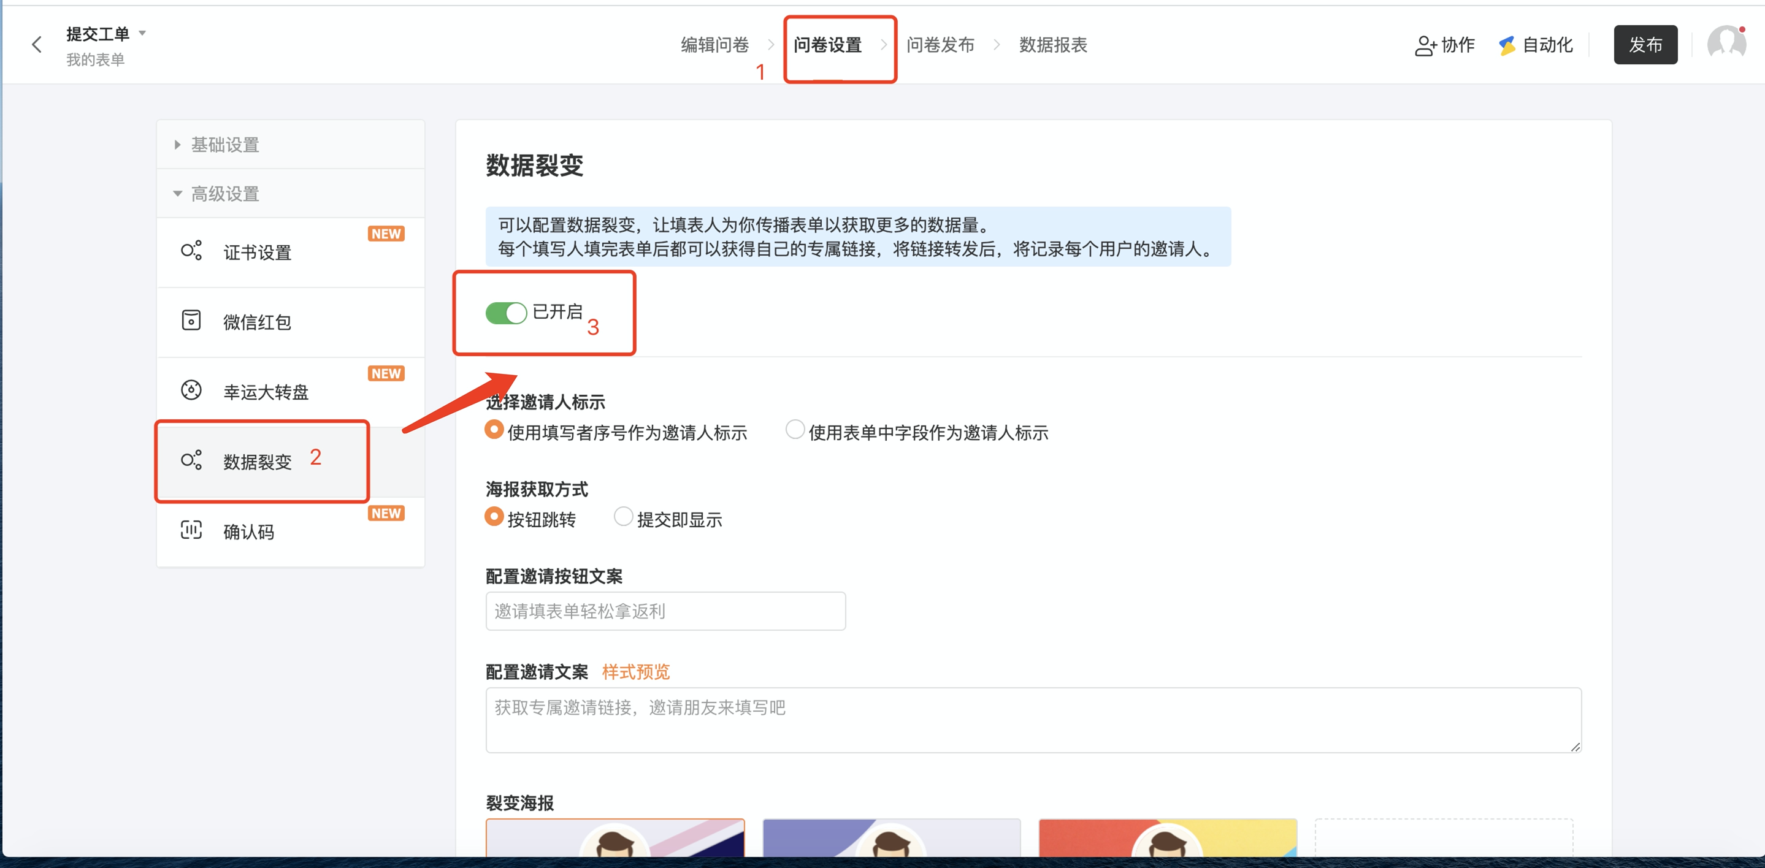Click the 数据裂变 sidebar icon
Viewport: 1765px width, 868px height.
point(191,460)
